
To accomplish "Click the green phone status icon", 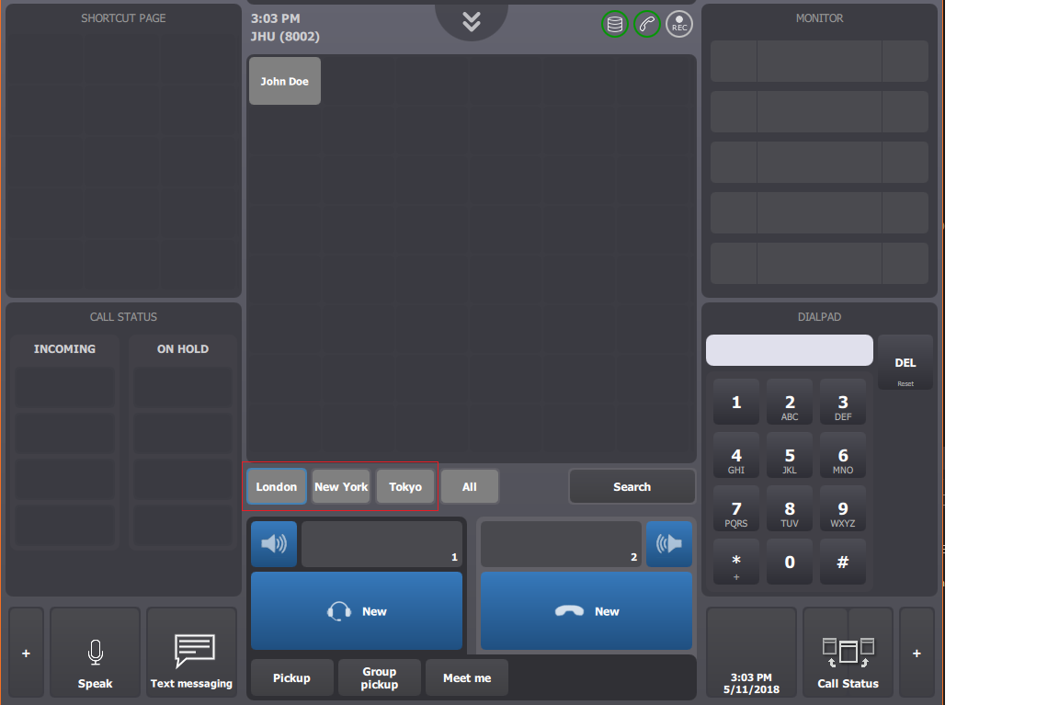I will [647, 24].
